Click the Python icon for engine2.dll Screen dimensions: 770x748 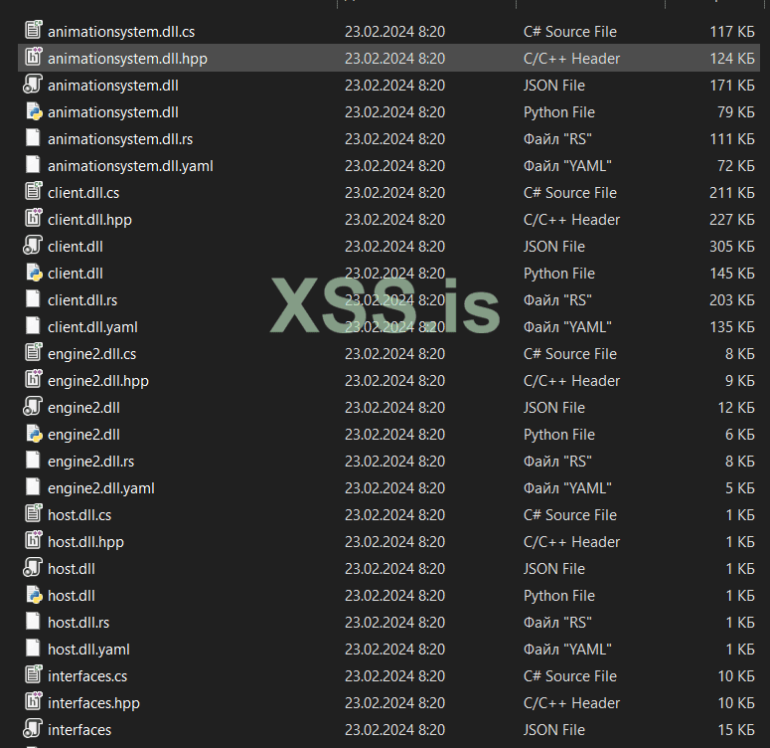(x=34, y=434)
